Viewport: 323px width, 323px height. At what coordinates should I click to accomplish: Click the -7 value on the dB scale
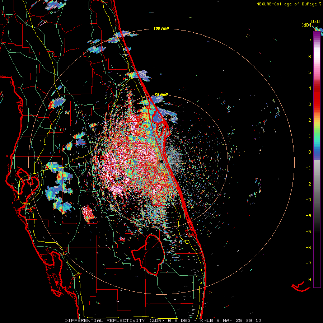(308, 263)
